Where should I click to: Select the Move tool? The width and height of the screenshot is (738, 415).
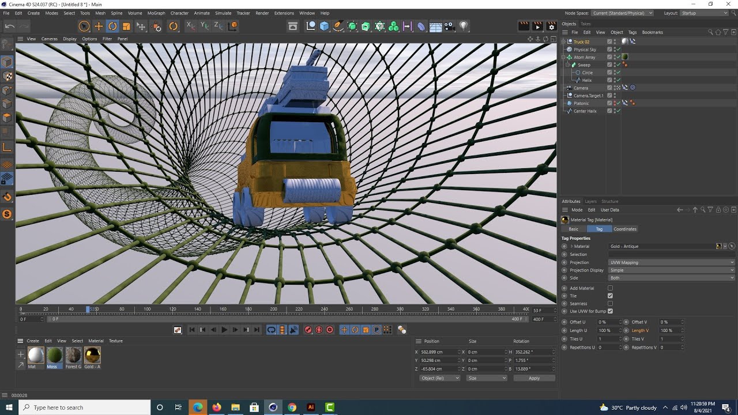coord(99,26)
